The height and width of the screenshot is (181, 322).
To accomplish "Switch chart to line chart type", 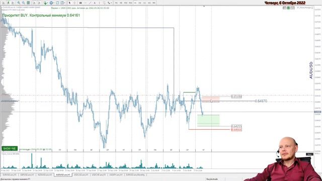I will coord(13,3).
